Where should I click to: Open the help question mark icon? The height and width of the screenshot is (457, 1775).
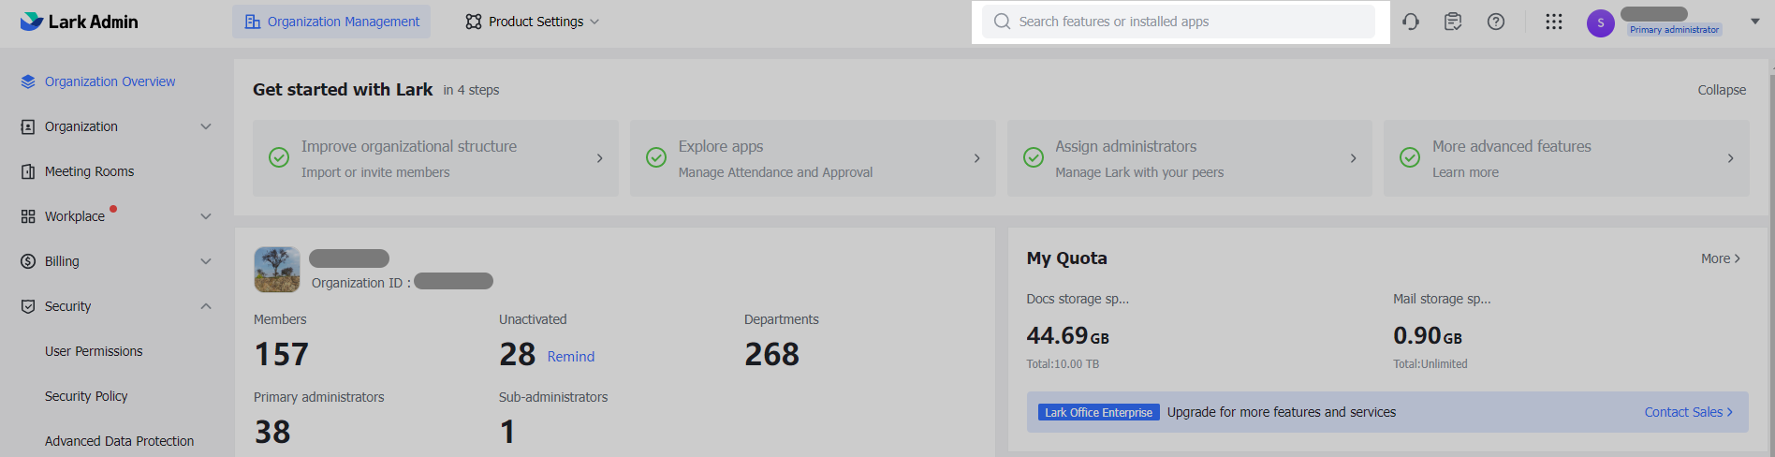coord(1496,22)
